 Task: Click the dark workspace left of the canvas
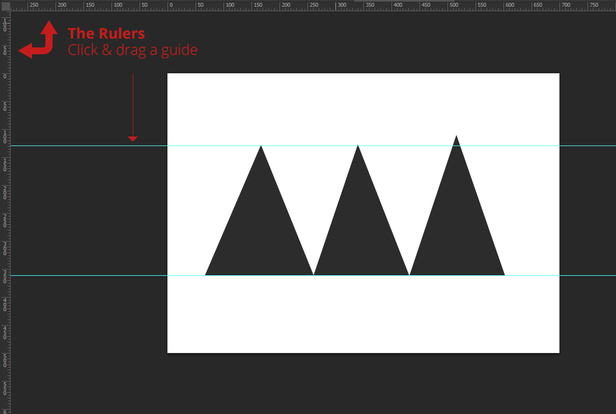84,336
